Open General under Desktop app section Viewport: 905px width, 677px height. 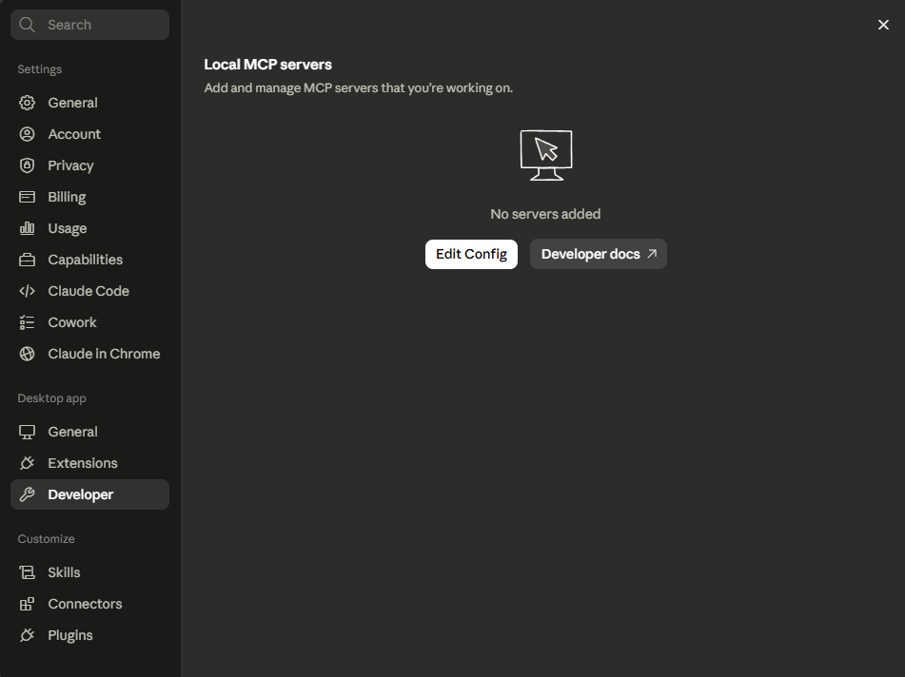click(x=89, y=432)
